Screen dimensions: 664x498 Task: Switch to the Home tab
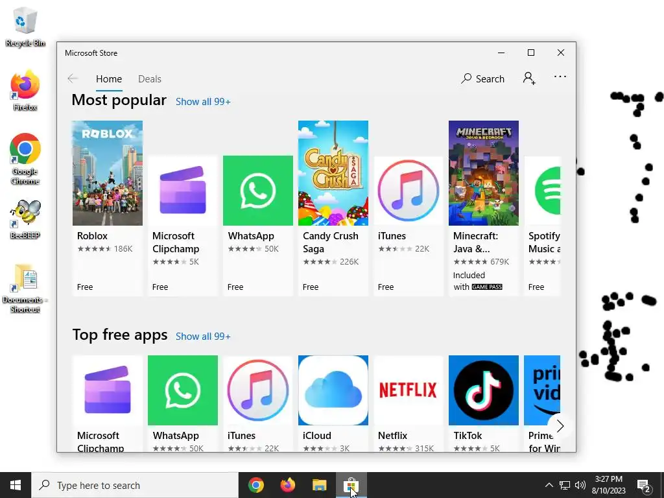point(109,78)
